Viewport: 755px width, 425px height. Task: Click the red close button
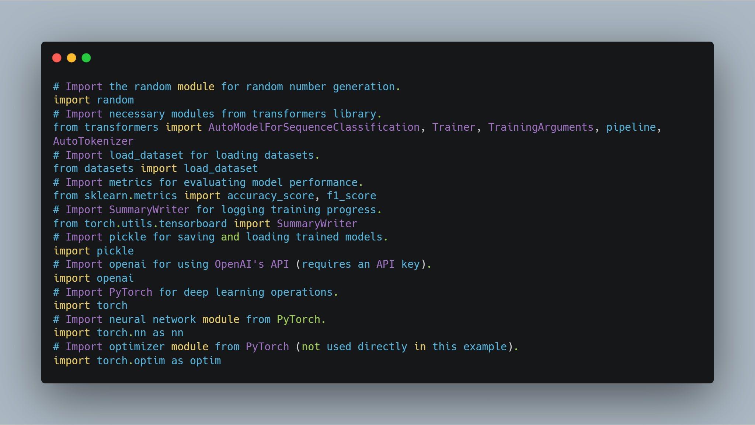coord(58,57)
